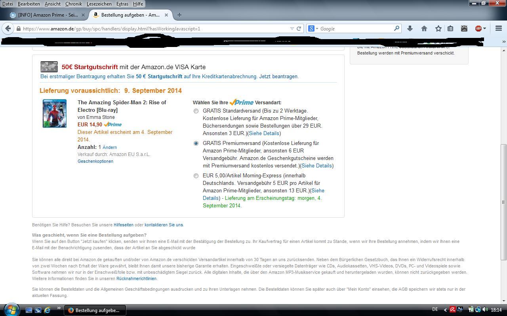The width and height of the screenshot is (507, 316).
Task: Click the Spider-Man 2 Blu-ray cover thumbnail
Action: pos(55,113)
